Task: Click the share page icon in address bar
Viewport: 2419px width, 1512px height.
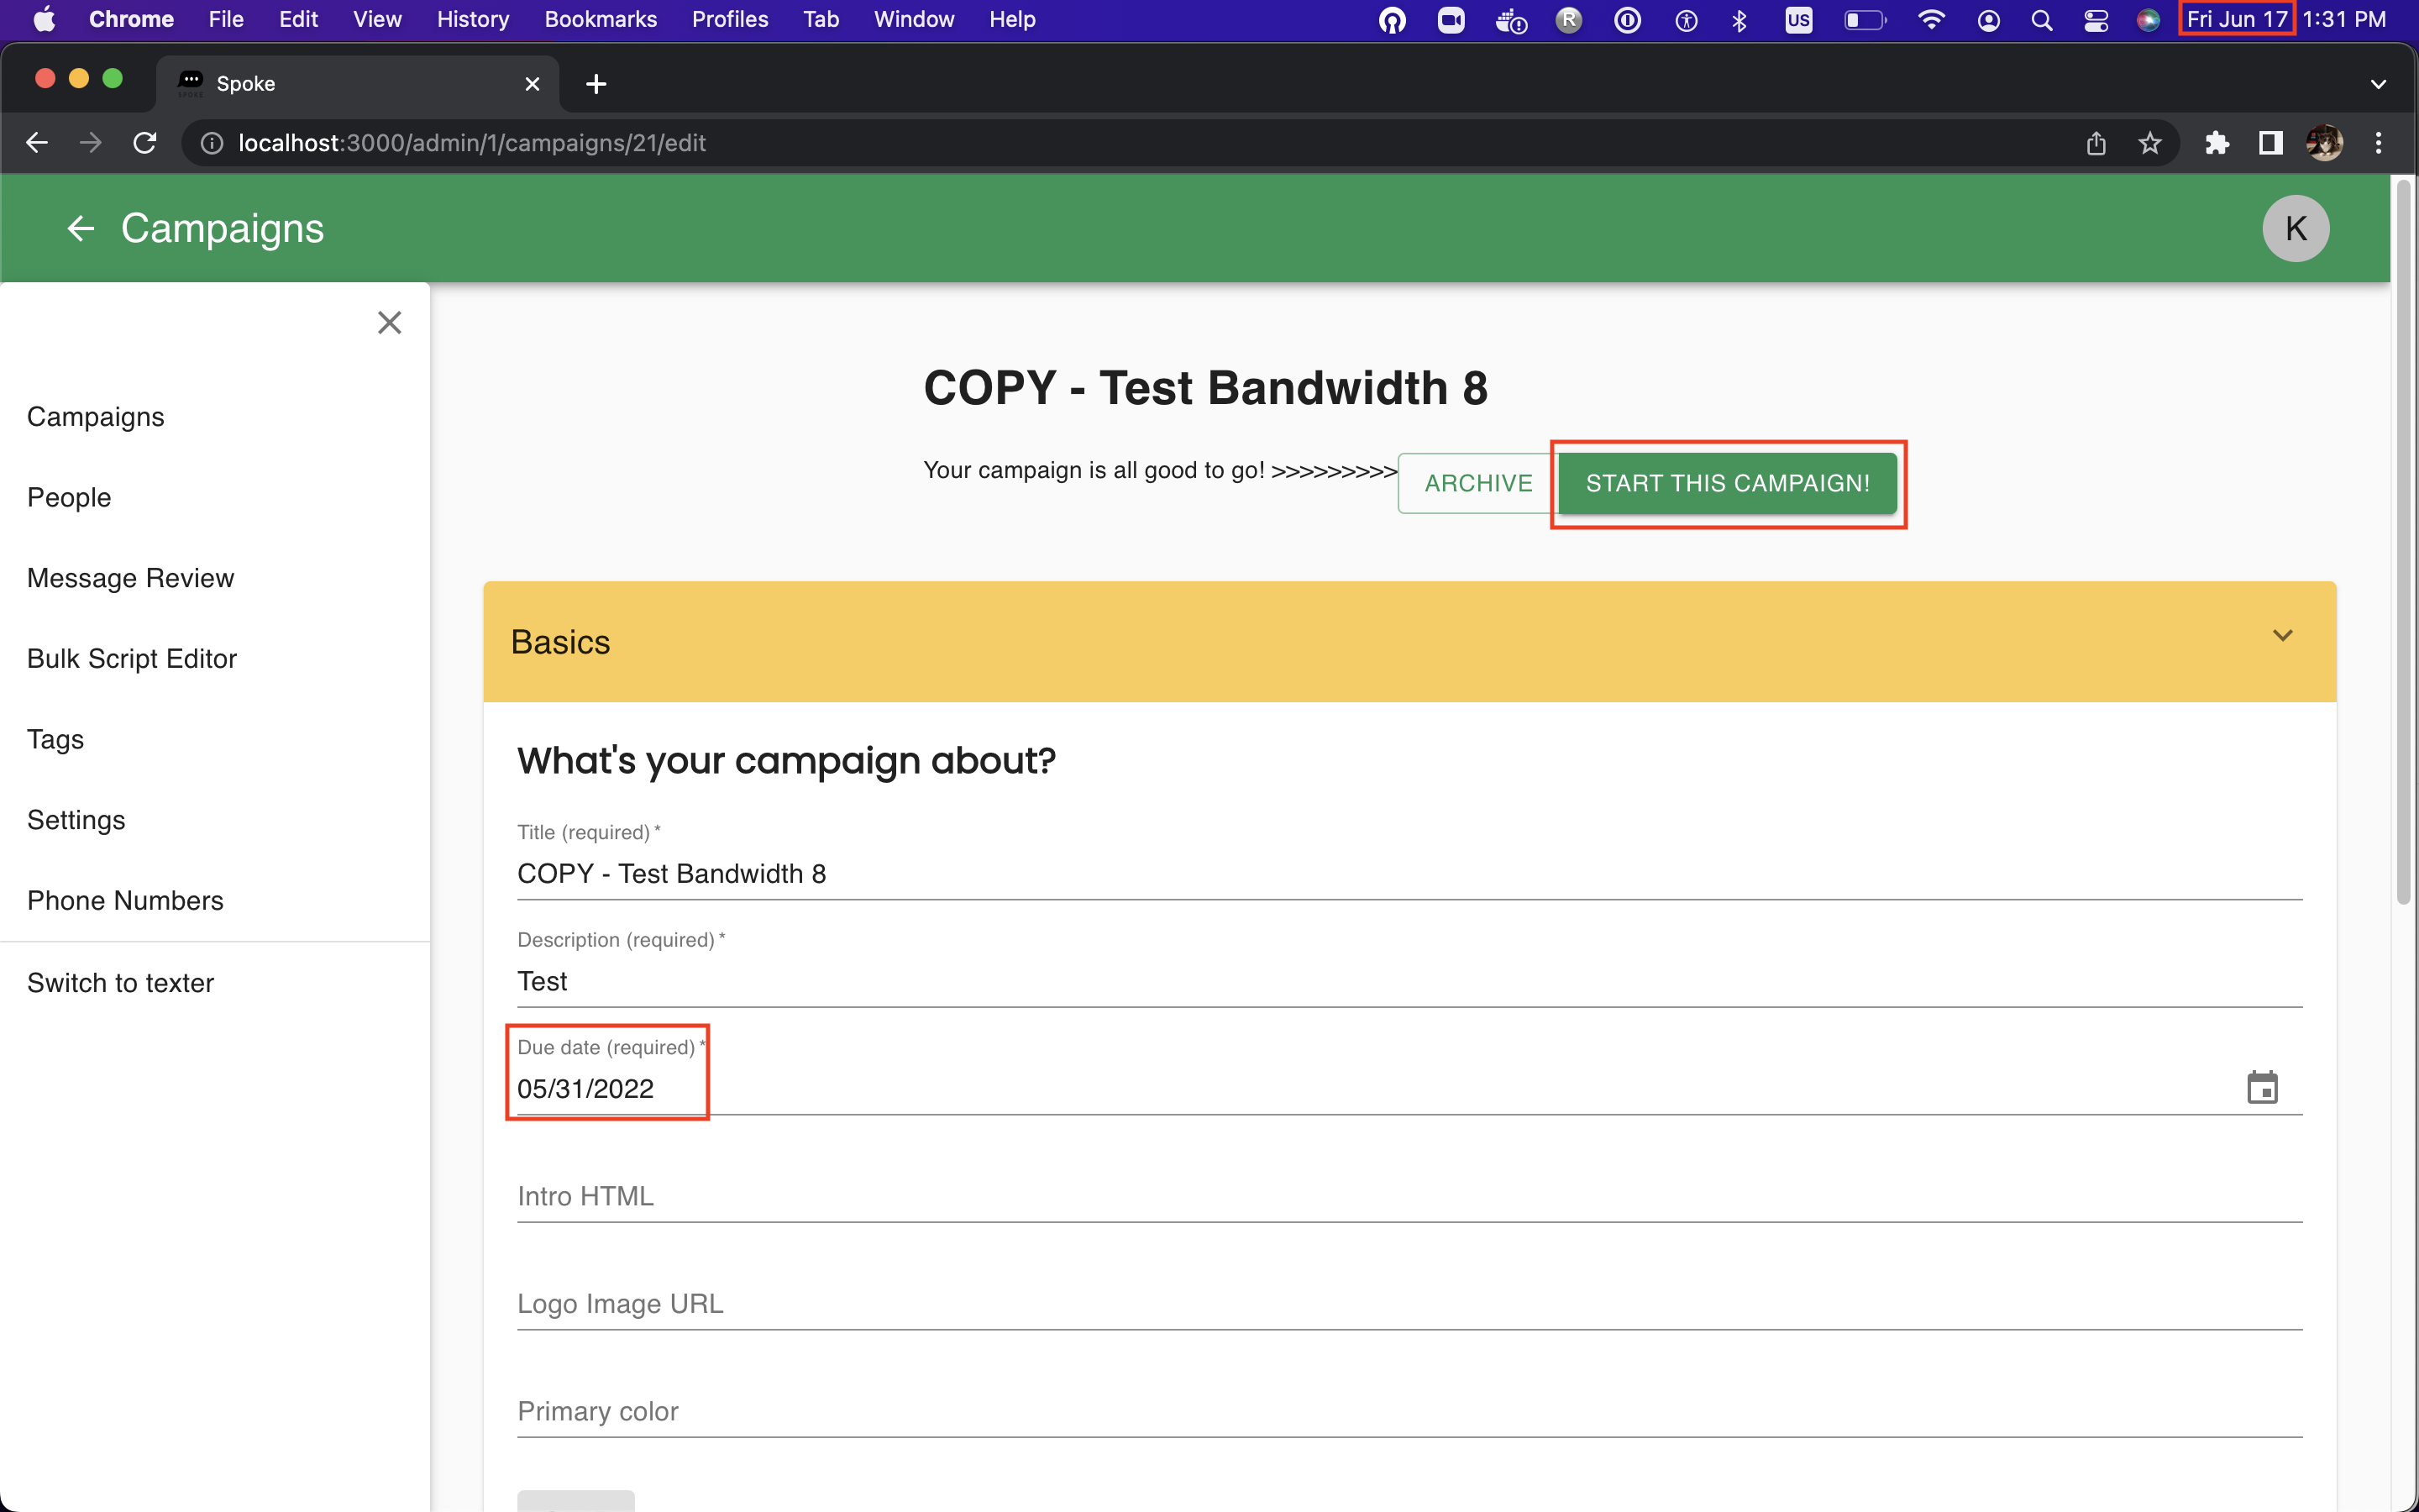Action: (2096, 143)
